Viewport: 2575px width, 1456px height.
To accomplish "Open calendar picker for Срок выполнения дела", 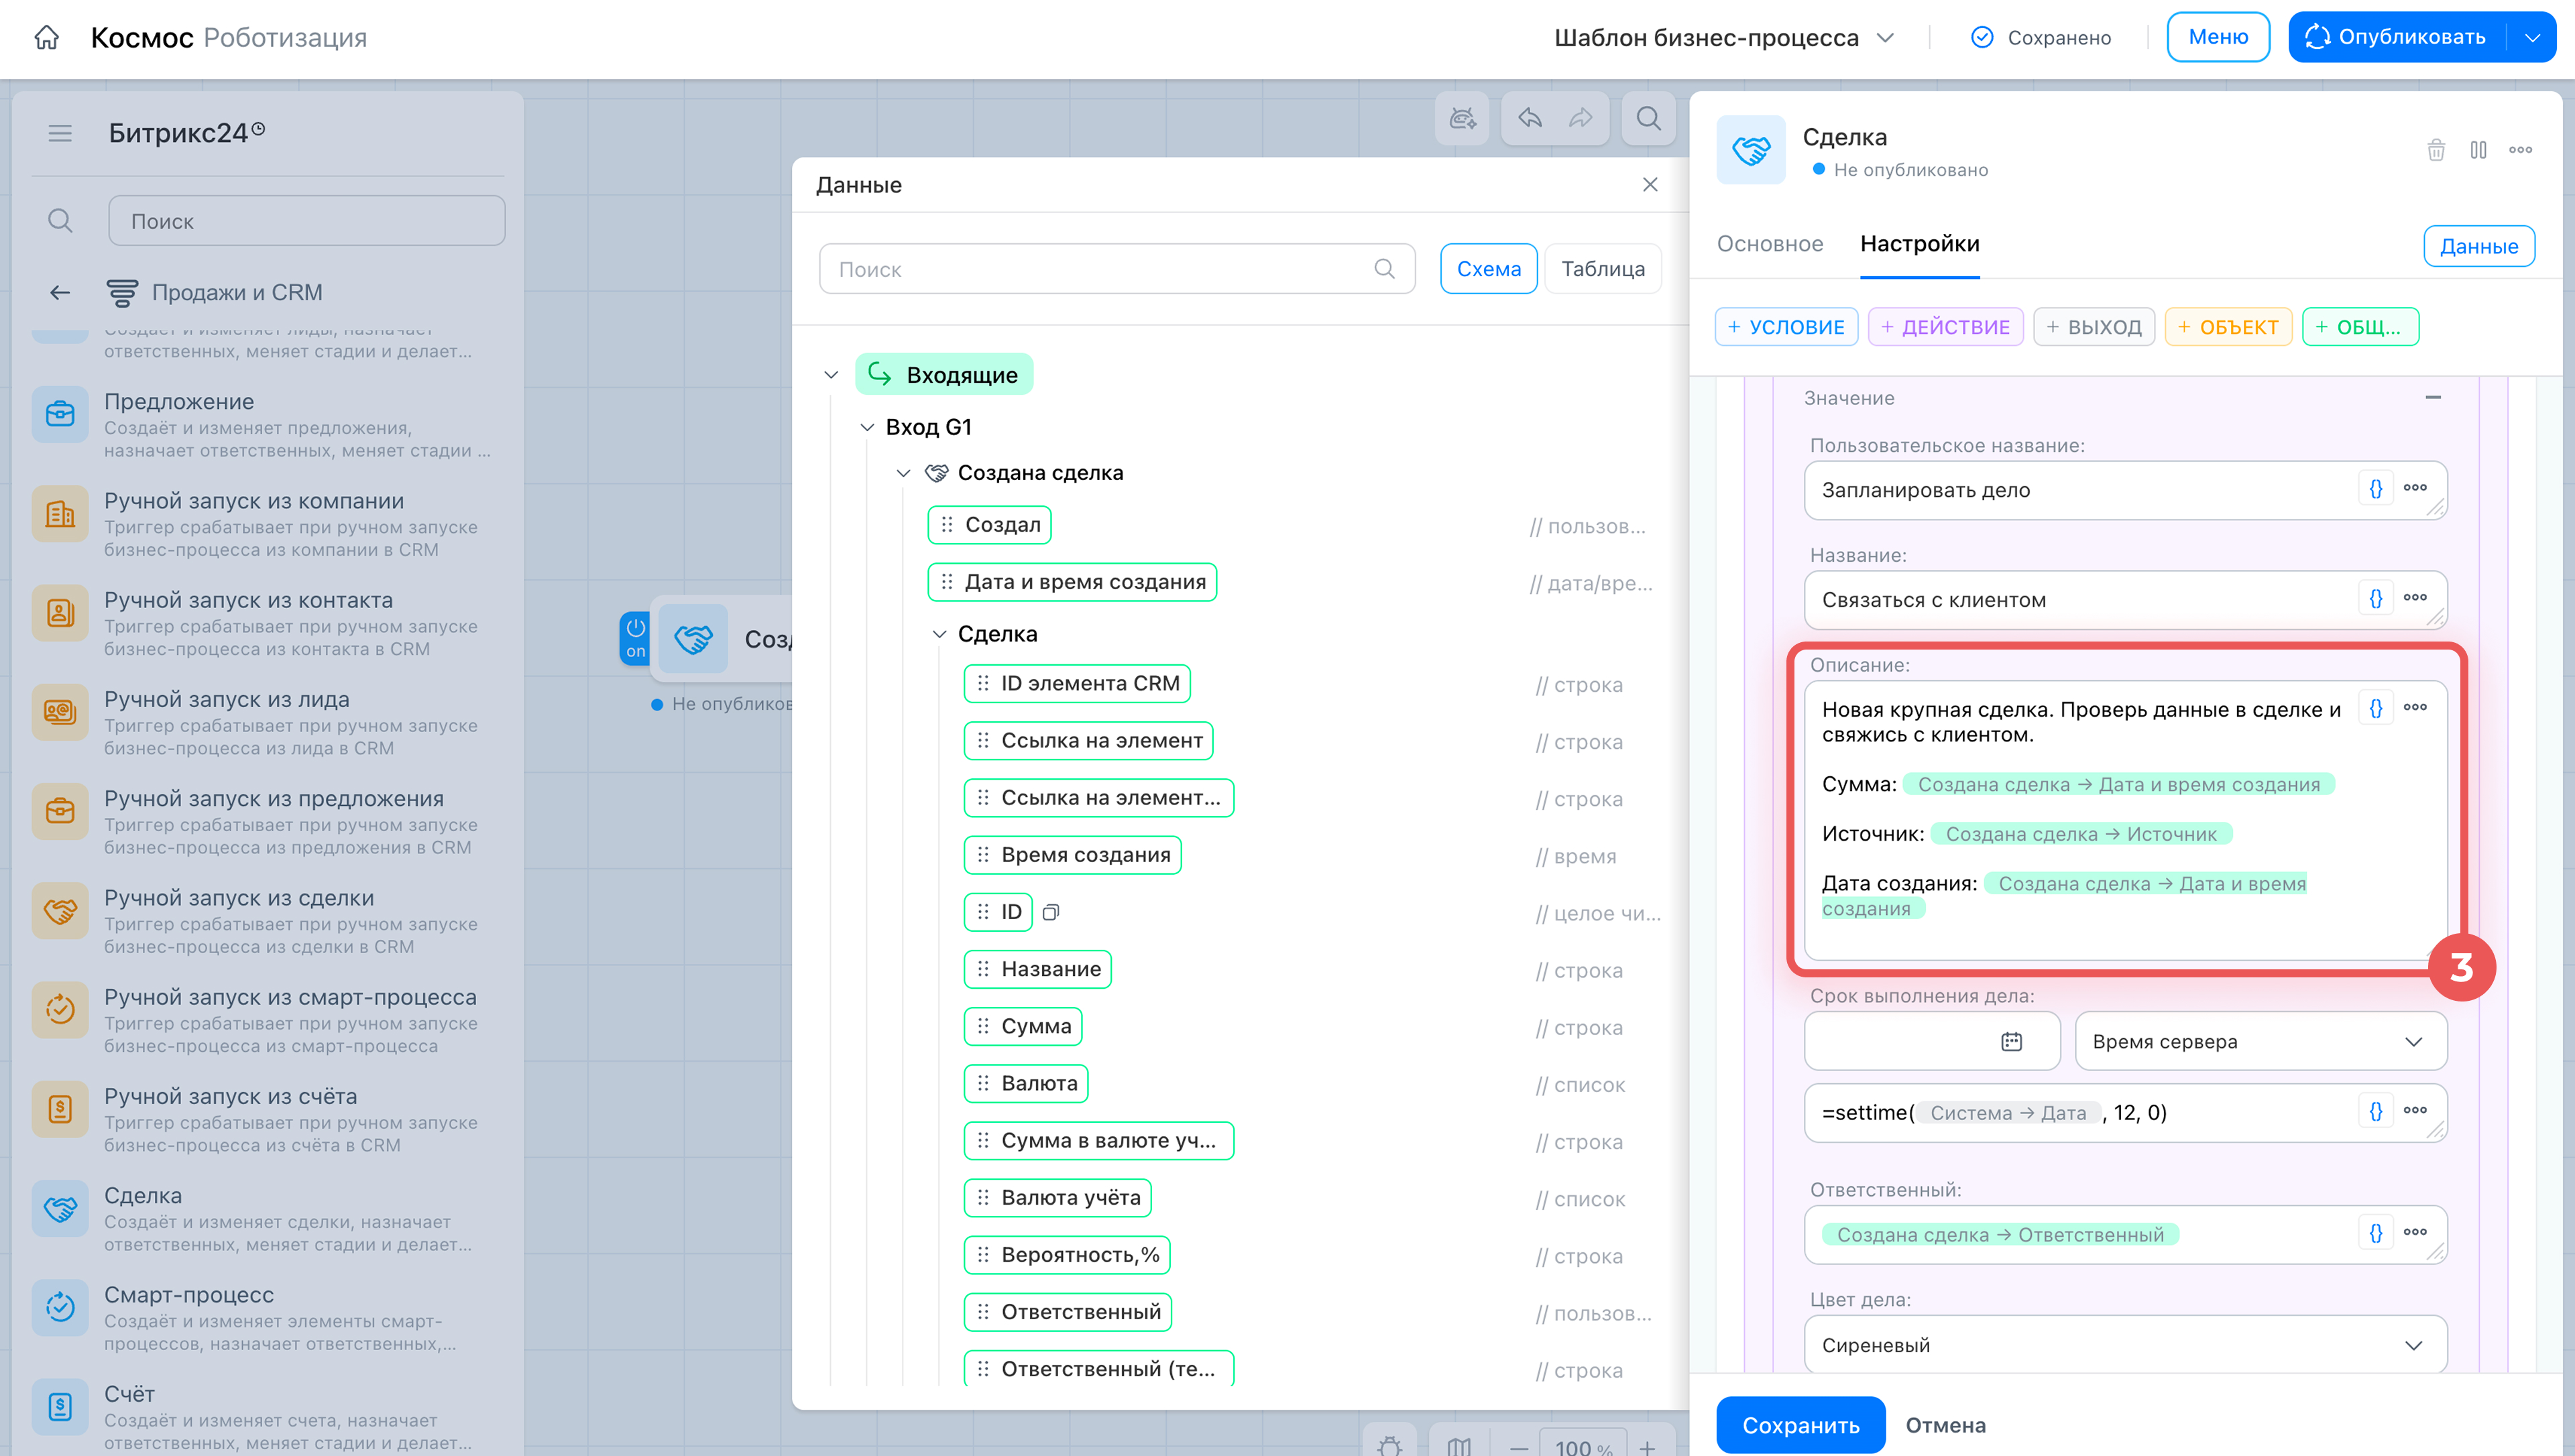I will (2011, 1041).
